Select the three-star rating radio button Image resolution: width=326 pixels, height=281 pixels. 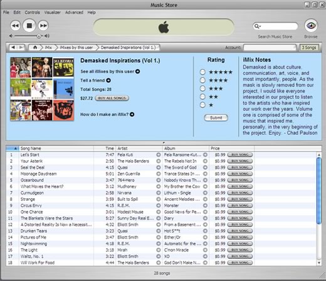[202, 88]
